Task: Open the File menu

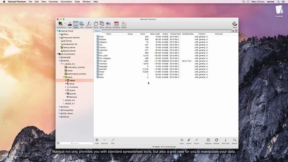Action: tap(30, 2)
